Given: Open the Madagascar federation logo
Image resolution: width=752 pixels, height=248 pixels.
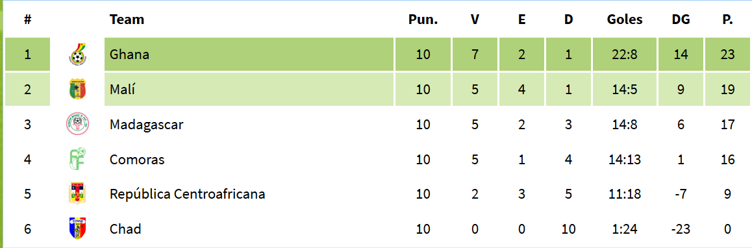Looking at the screenshot, I should coord(77,124).
